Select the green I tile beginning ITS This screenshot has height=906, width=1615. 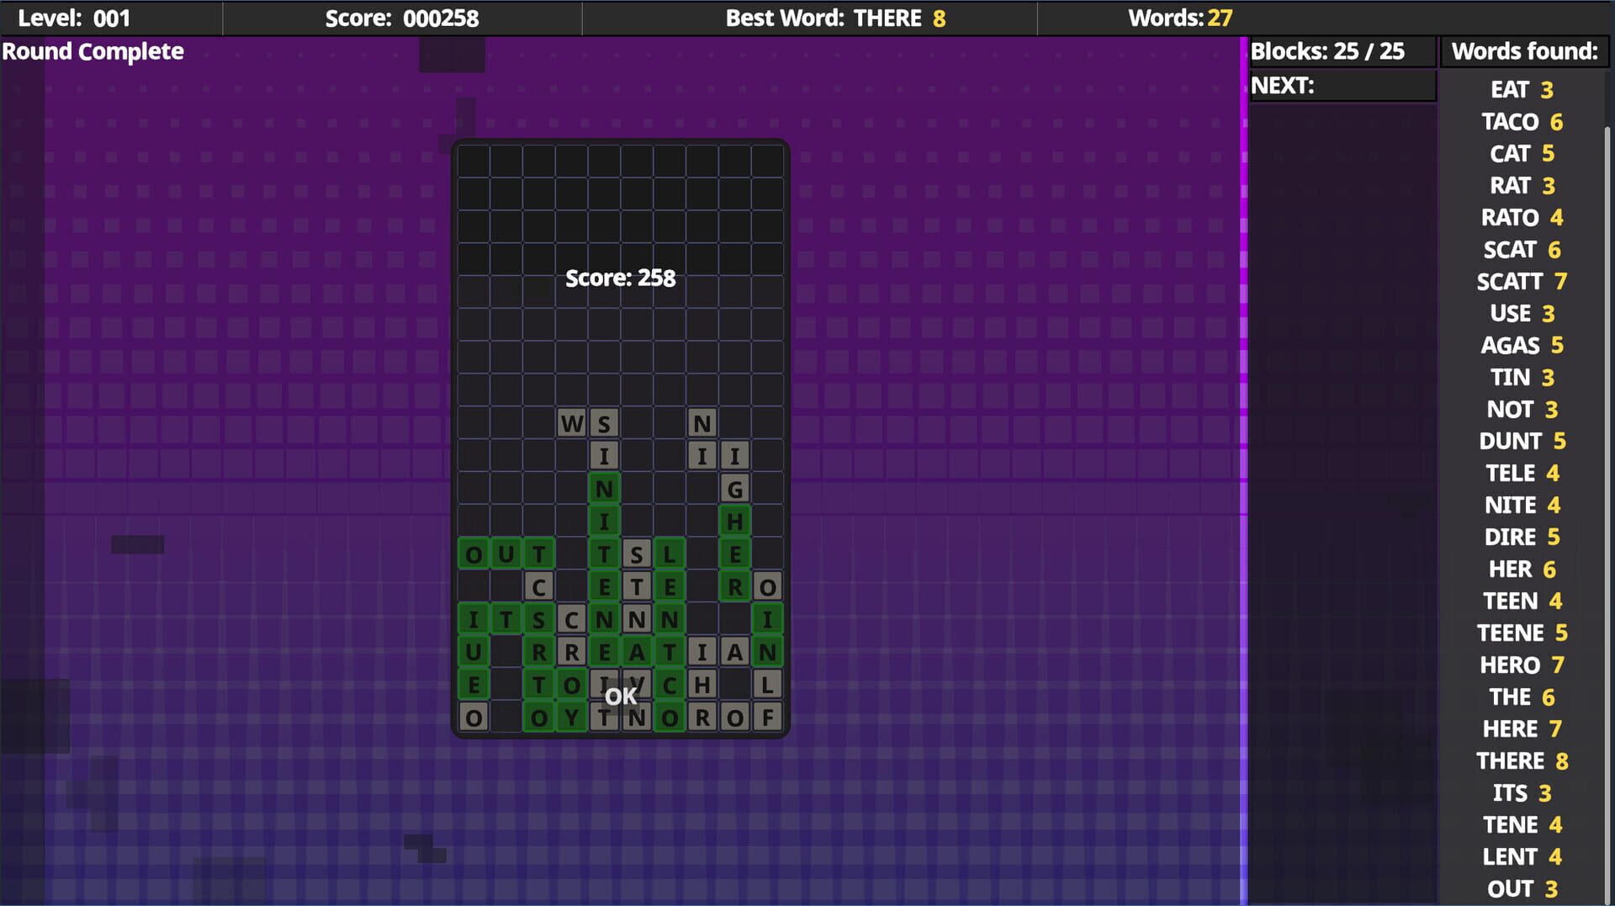click(474, 618)
